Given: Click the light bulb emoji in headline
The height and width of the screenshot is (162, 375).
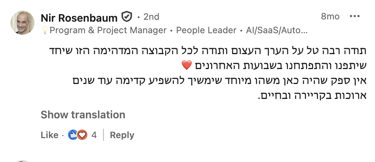Looking at the screenshot, I should [45, 31].
